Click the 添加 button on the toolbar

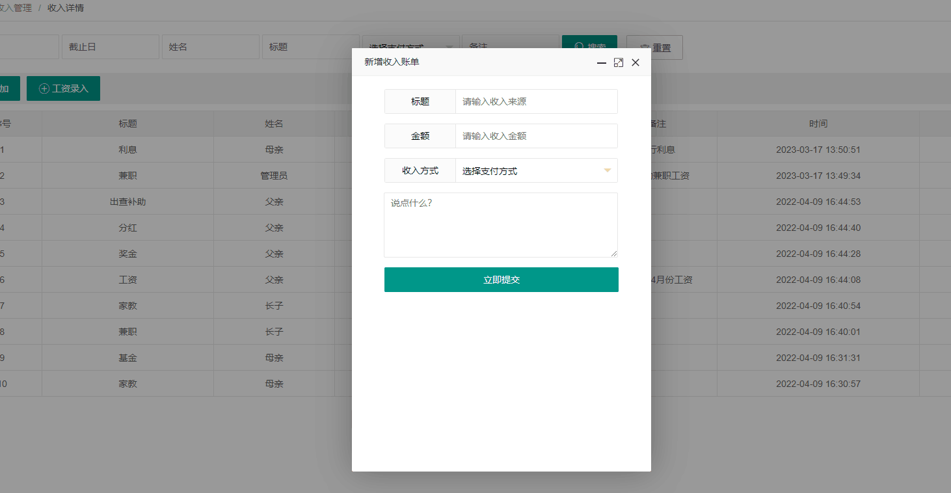[x=7, y=88]
